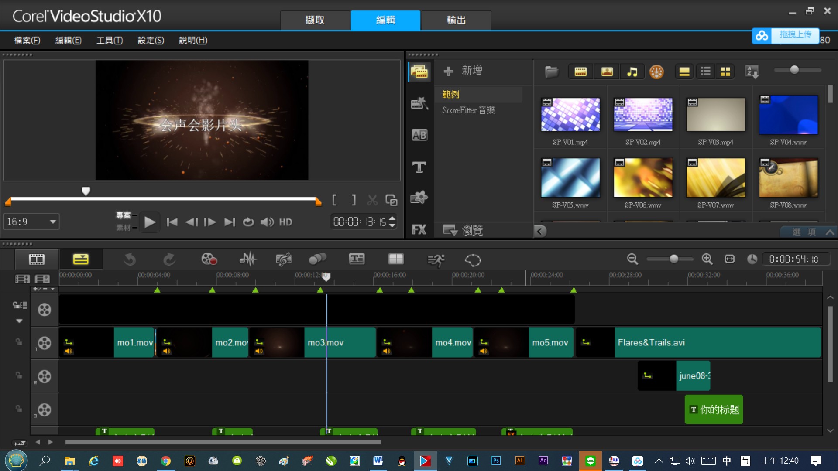The width and height of the screenshot is (838, 471).
Task: Open the 編輯 tab
Action: [x=385, y=20]
